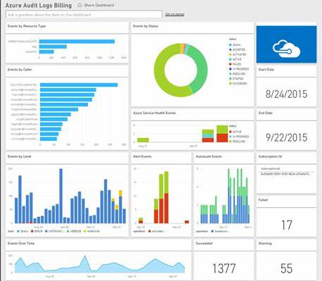Click the tallest bar in Events by Level

pyautogui.click(x=61, y=196)
